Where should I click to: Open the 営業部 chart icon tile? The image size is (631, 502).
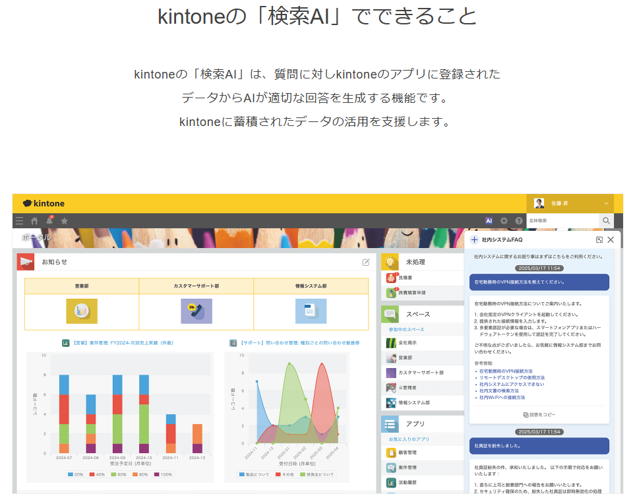82,311
